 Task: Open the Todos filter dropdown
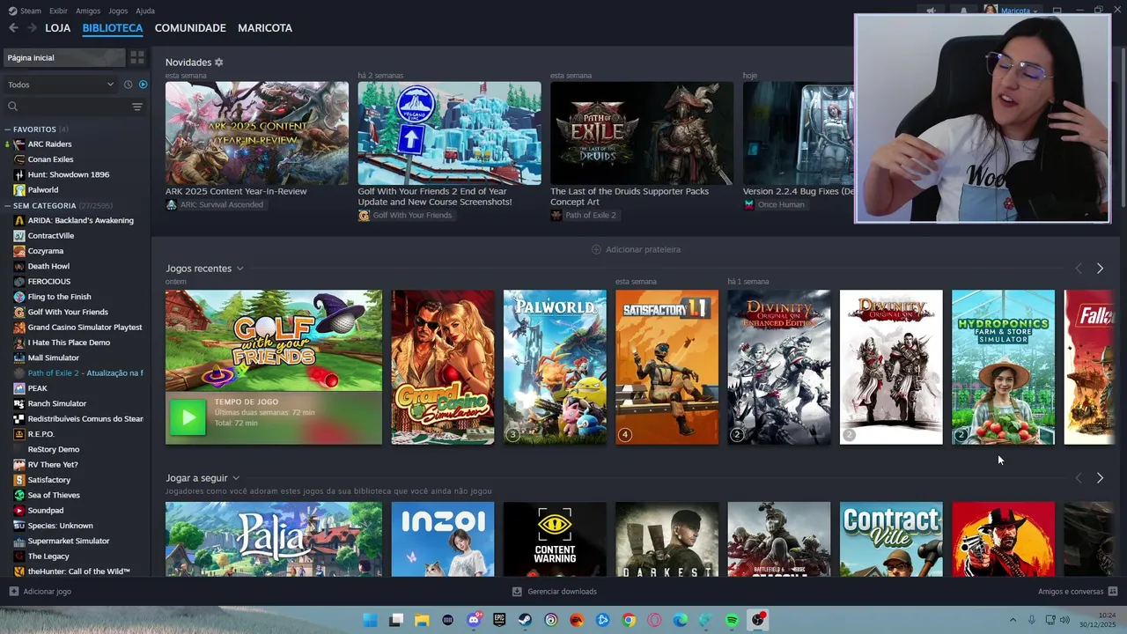click(61, 85)
